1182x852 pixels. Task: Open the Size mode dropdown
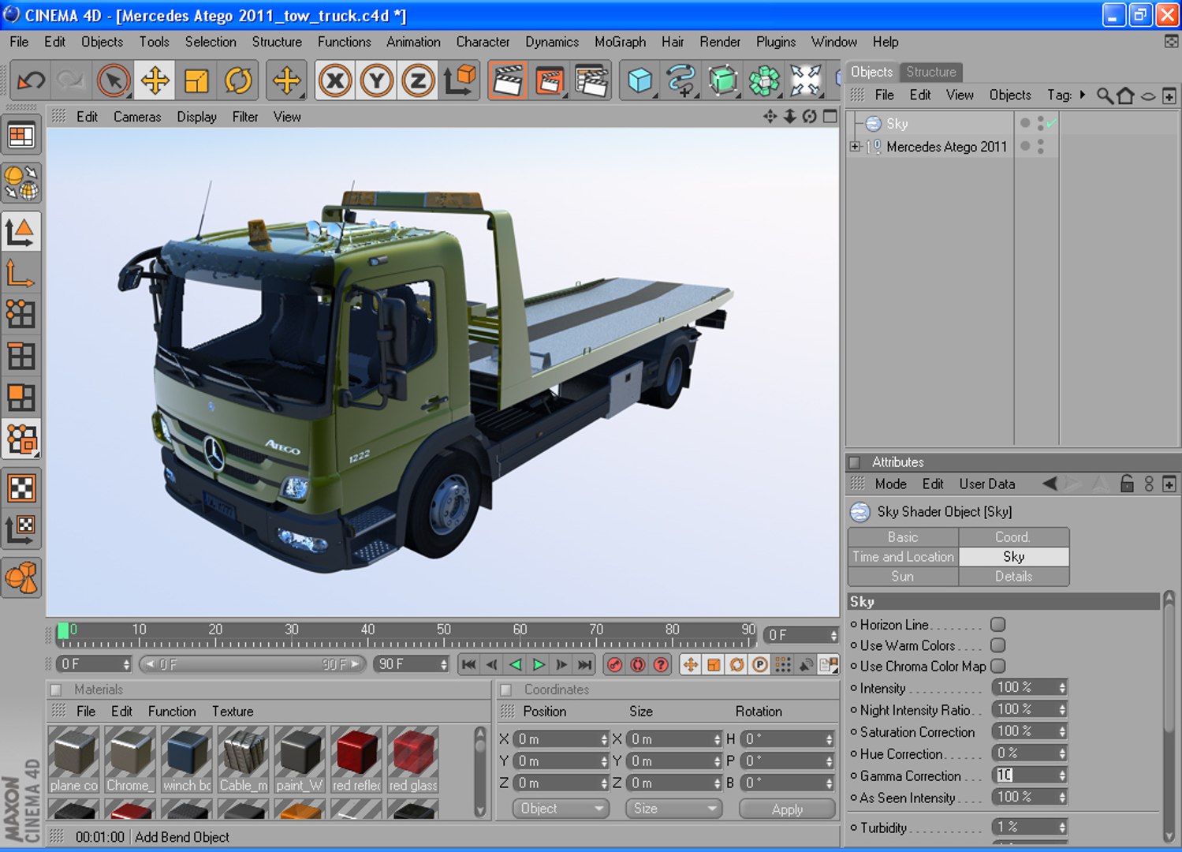673,809
